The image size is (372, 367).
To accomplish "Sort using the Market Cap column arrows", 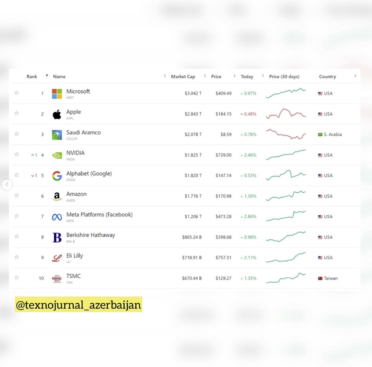I will [165, 76].
